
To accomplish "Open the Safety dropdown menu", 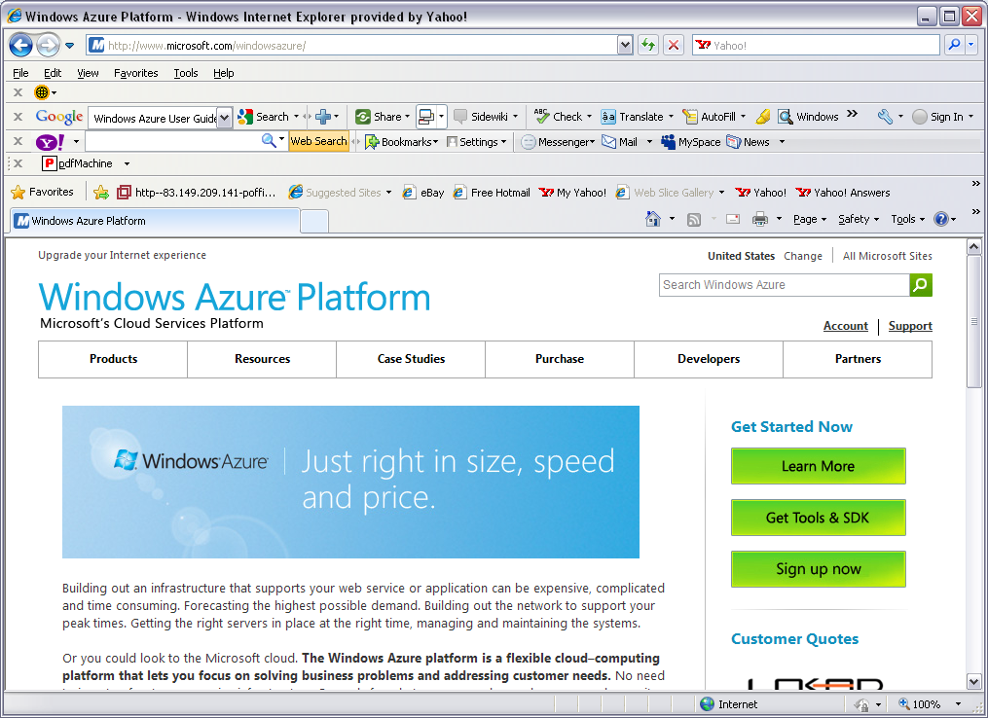I will pos(858,219).
